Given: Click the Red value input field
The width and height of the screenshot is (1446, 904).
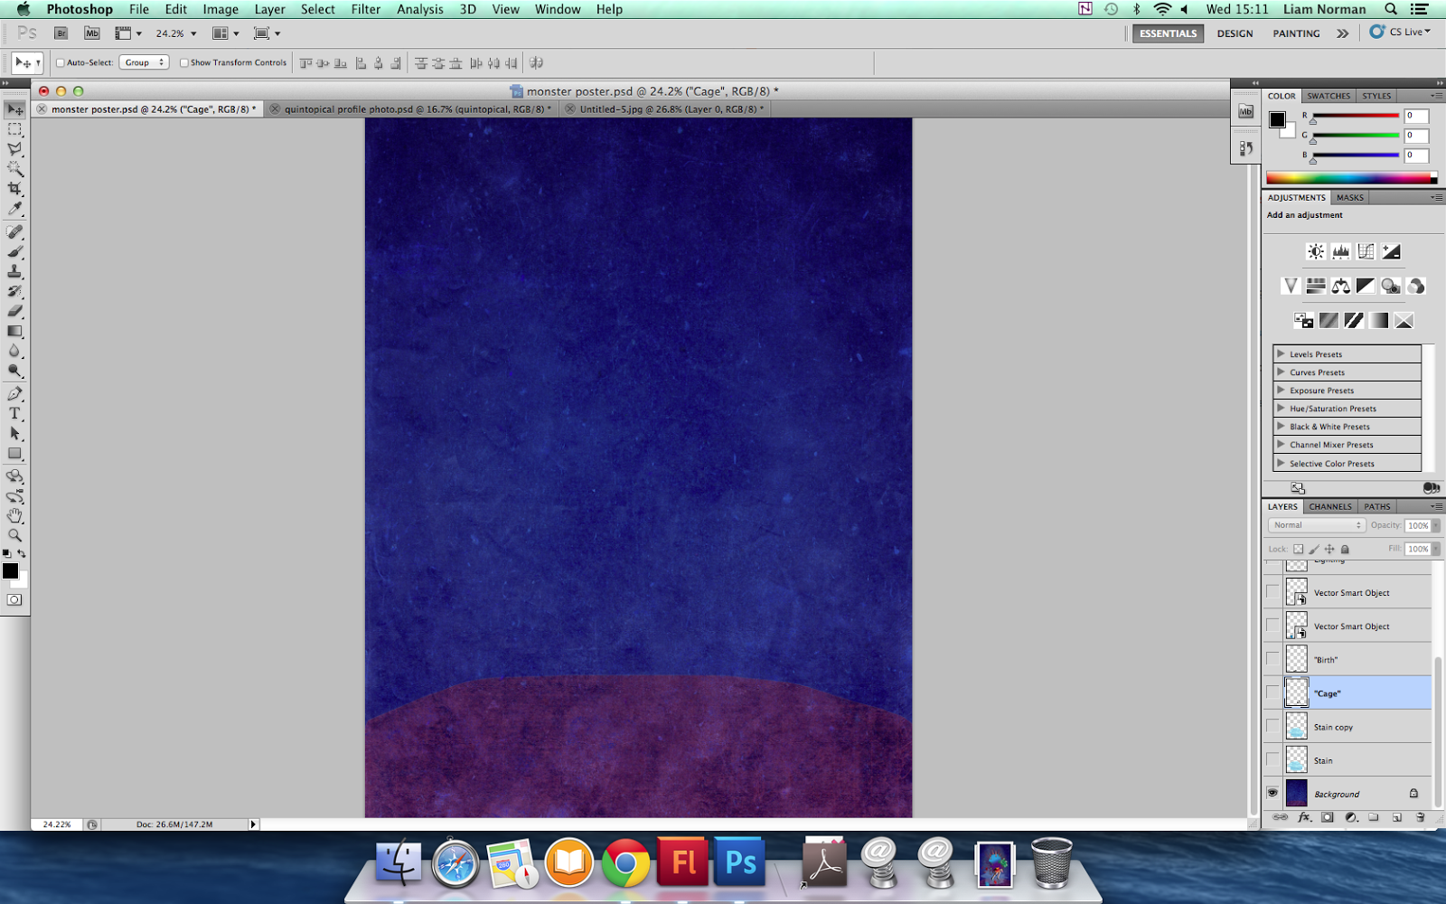Looking at the screenshot, I should click(x=1416, y=116).
